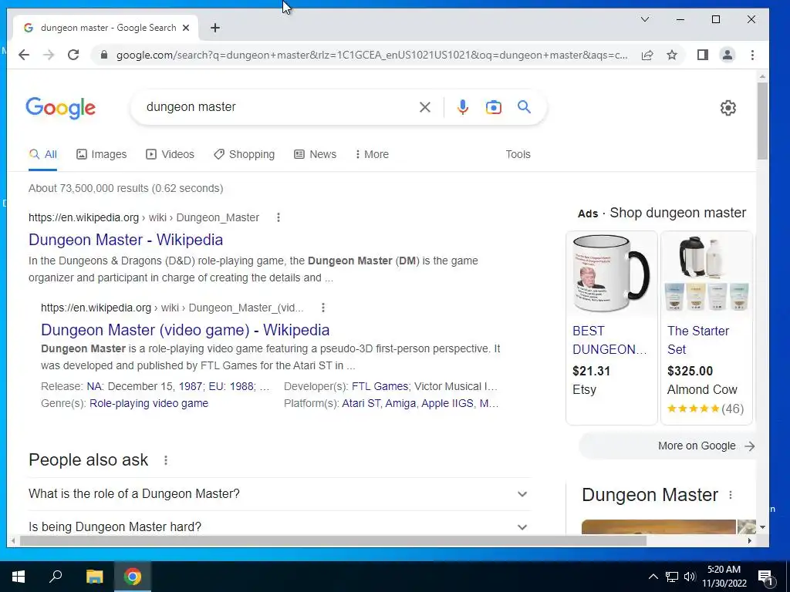This screenshot has height=592, width=790.
Task: Open Windows taskbar search
Action: click(56, 577)
